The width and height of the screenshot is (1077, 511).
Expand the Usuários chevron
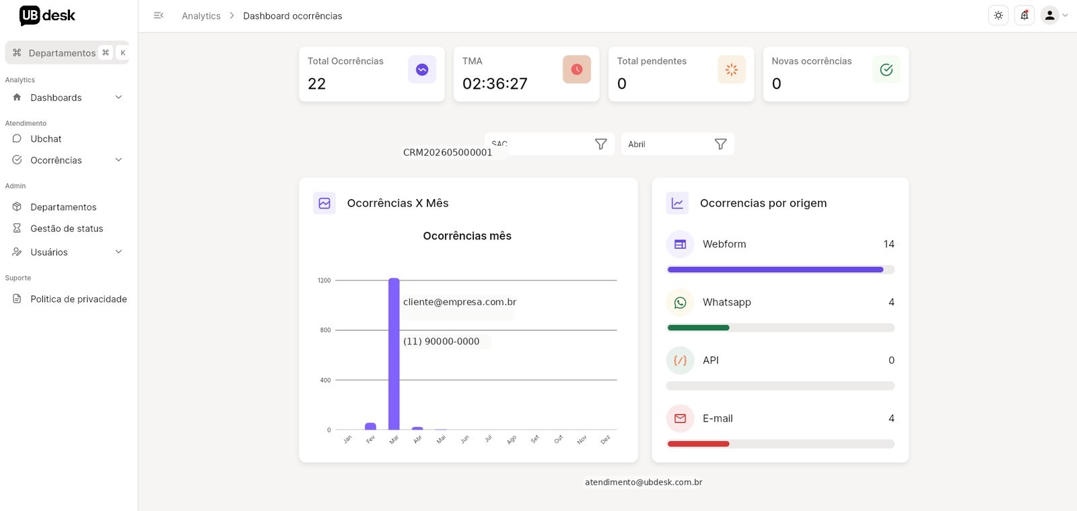pos(118,252)
